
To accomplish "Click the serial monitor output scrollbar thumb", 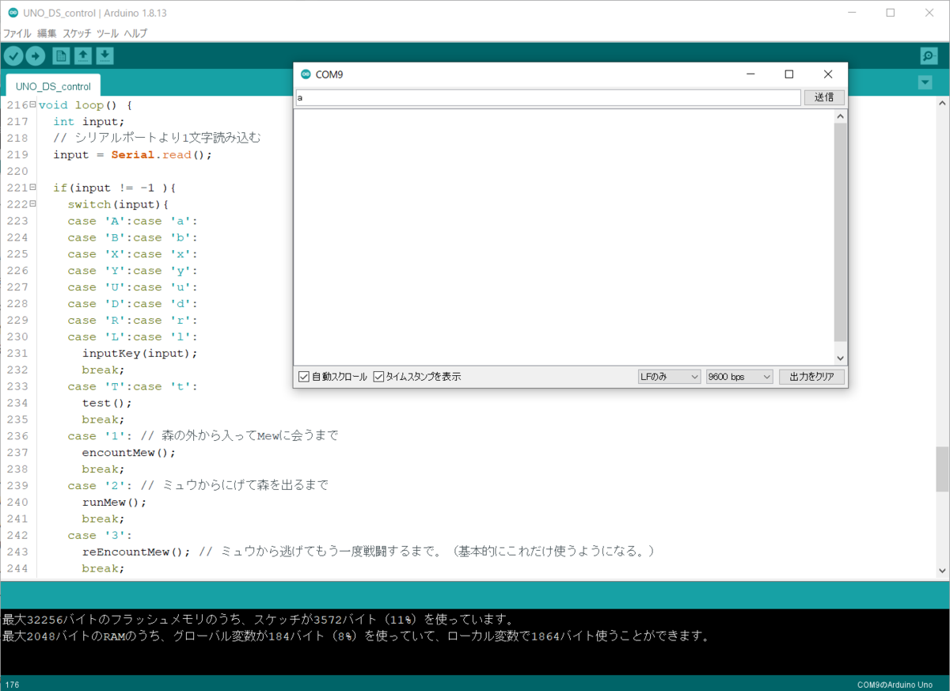I will click(x=840, y=232).
